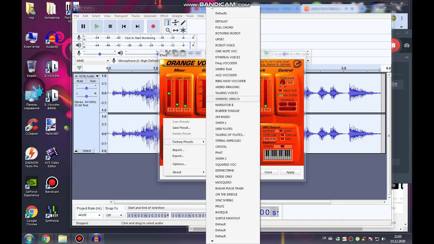Image resolution: width=434 pixels, height=244 pixels.
Task: Click Close in the effect dialog
Action: click(268, 172)
